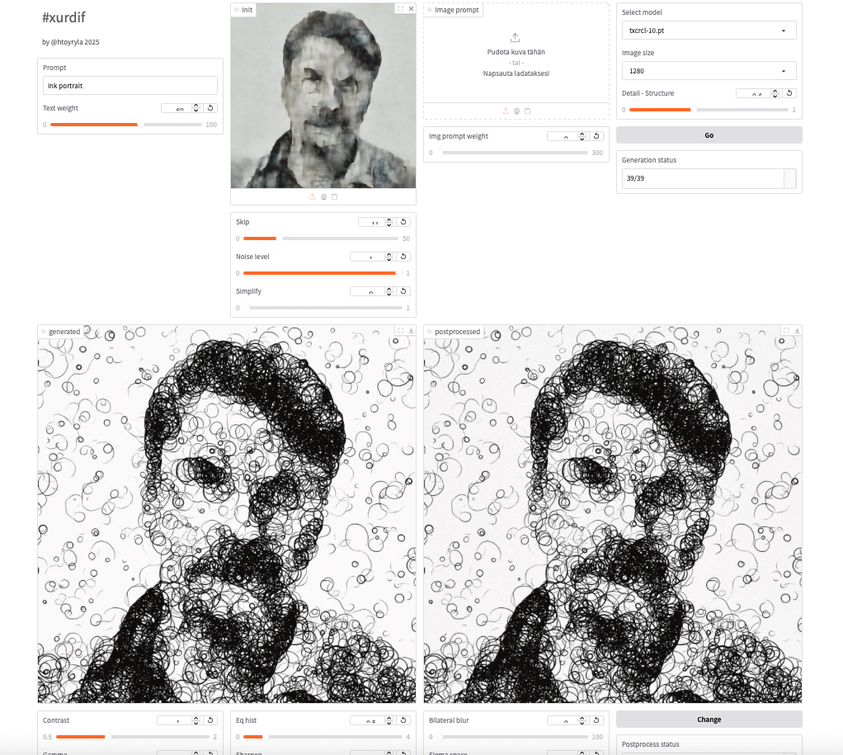This screenshot has height=755, width=843.
Task: Click the Prompt text field
Action: (130, 86)
